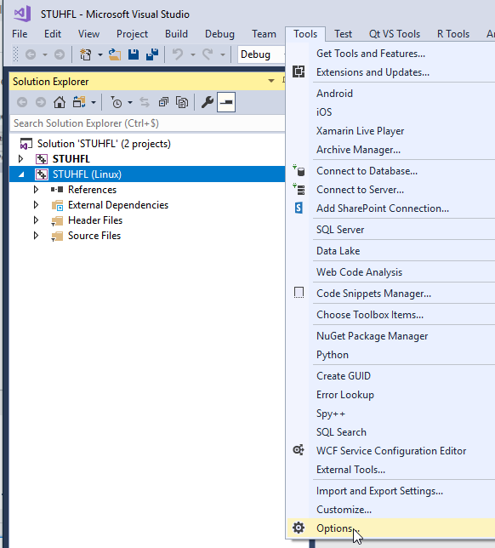The height and width of the screenshot is (548, 495).
Task: Open the Navigate Backward dropdown arrow
Action: point(45,54)
